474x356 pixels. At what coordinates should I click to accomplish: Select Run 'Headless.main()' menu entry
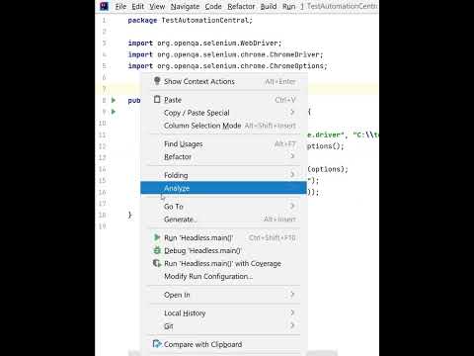tap(224, 237)
